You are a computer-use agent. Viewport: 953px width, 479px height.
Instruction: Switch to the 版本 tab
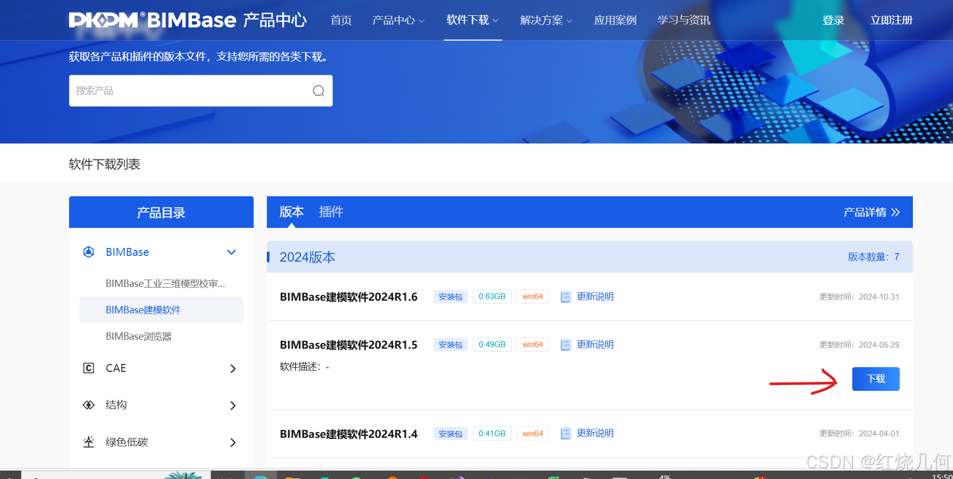point(292,212)
